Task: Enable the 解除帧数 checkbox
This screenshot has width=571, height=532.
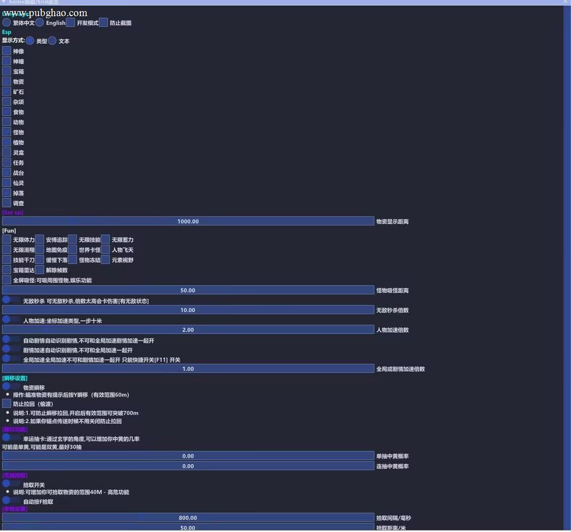Action: 40,270
